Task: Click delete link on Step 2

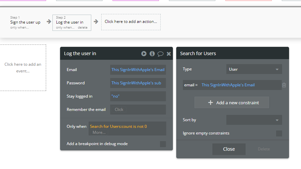Action: (83, 28)
